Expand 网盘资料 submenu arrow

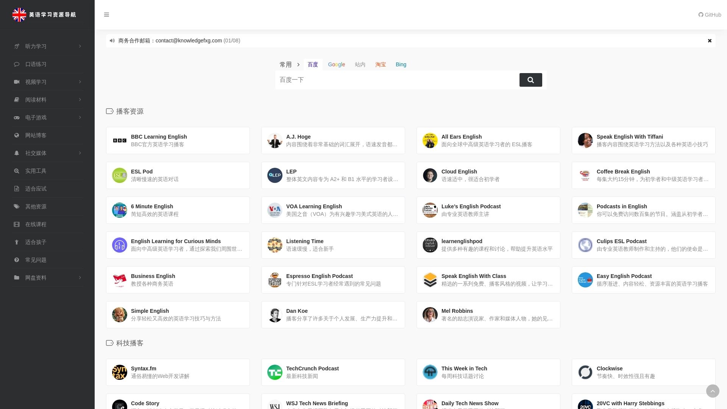click(x=80, y=278)
